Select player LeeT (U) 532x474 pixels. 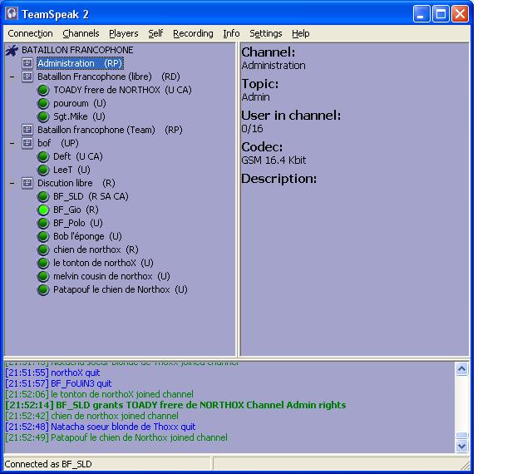click(71, 170)
